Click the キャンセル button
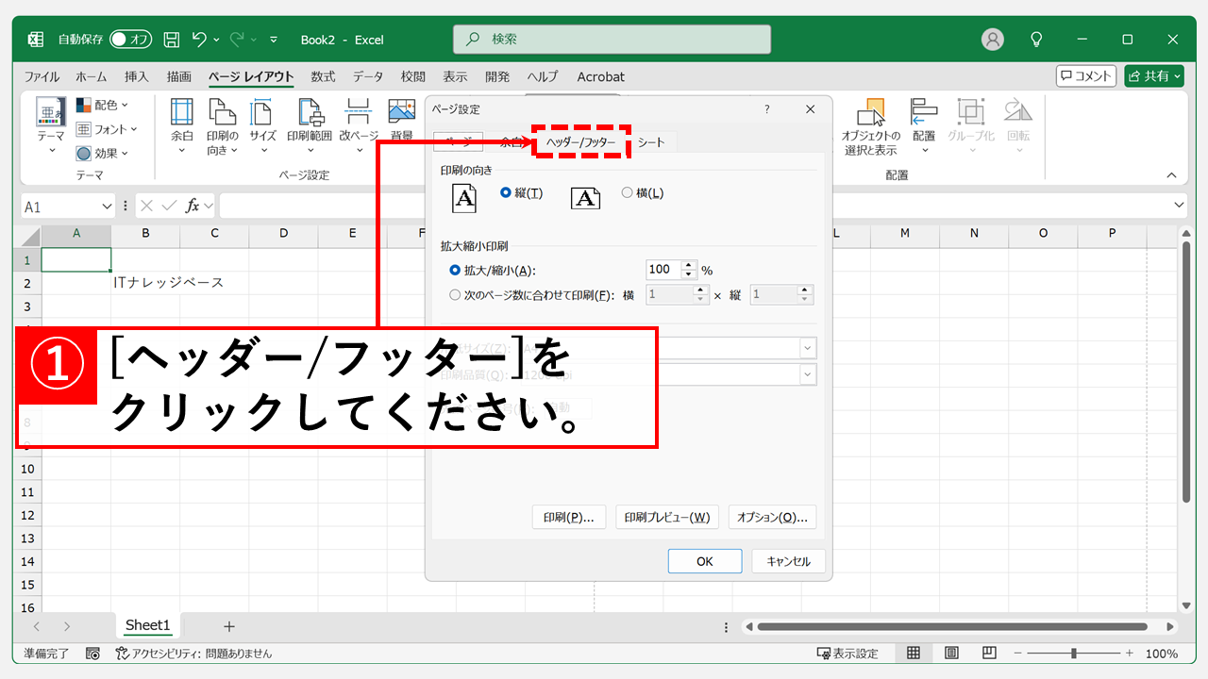This screenshot has width=1208, height=679. (789, 561)
